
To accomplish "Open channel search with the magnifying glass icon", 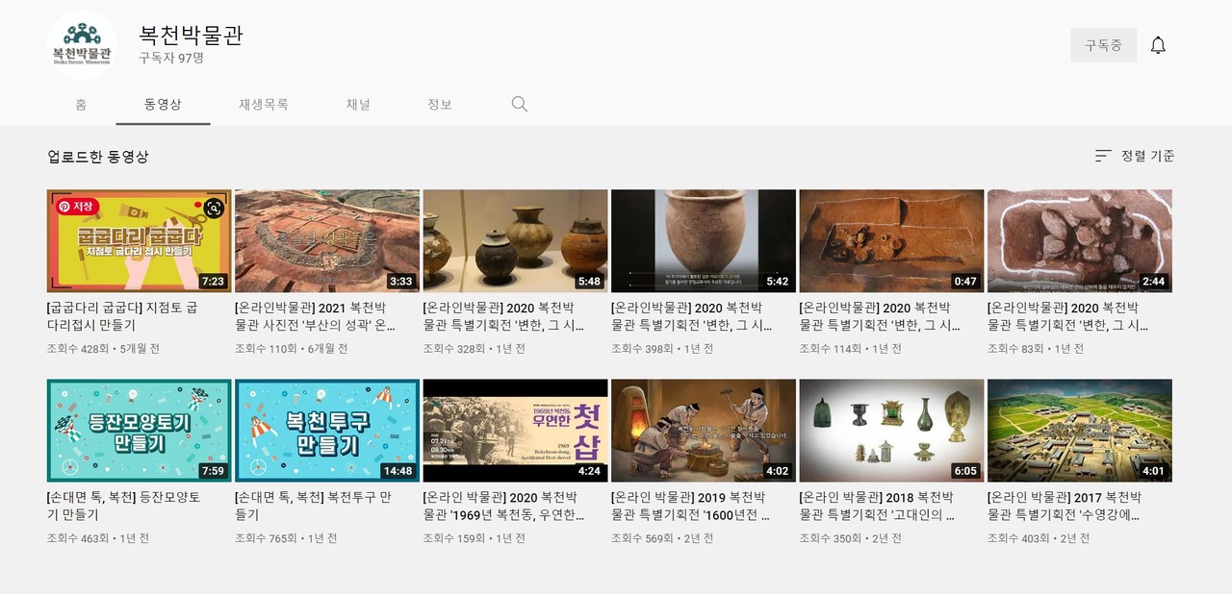I will [519, 104].
